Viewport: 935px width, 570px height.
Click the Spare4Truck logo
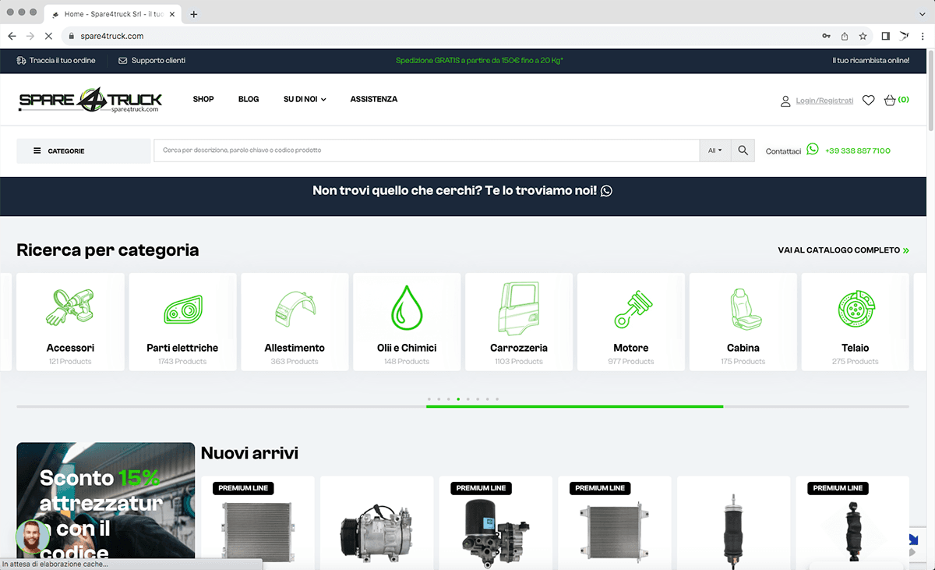pos(90,100)
